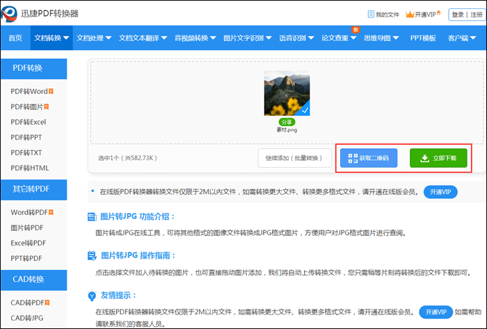Click 继续添加（批量转换）button
Image resolution: width=487 pixels, height=329 pixels.
(x=294, y=159)
